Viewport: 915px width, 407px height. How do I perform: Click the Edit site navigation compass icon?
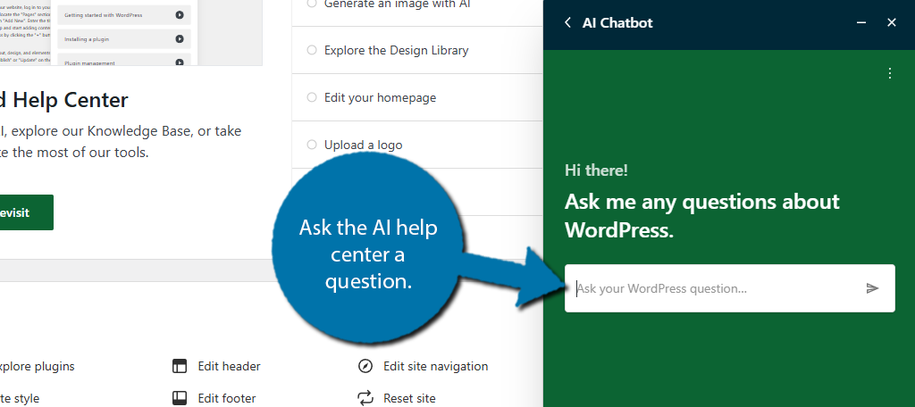click(x=365, y=366)
